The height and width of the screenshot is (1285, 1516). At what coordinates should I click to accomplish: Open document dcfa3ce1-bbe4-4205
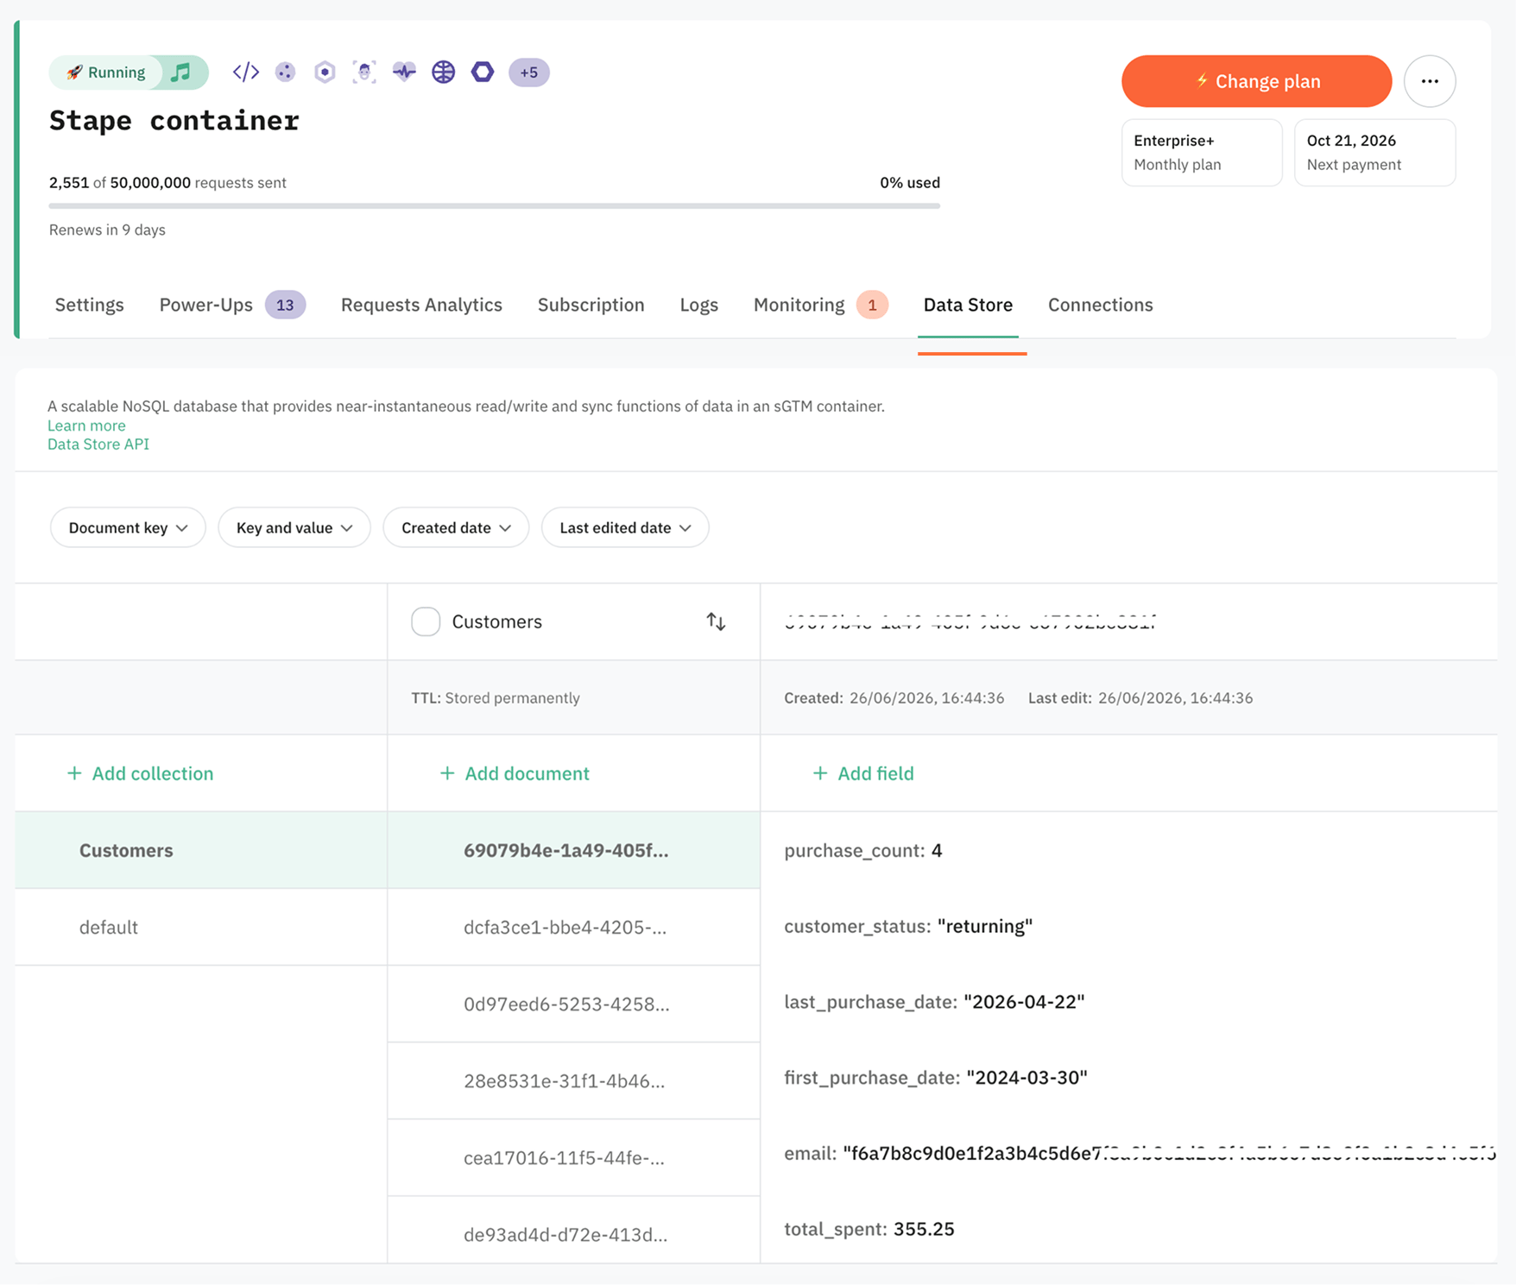pos(574,927)
